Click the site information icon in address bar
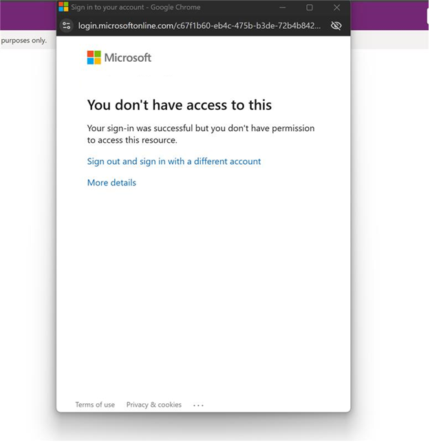 click(67, 25)
